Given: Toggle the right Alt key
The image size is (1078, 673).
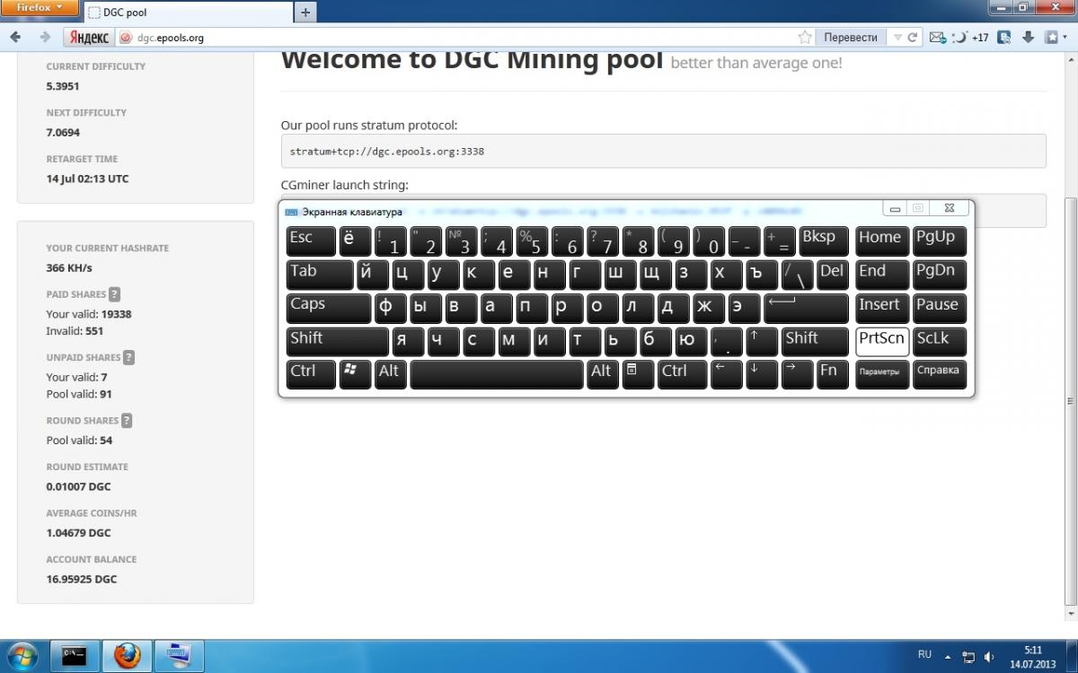Looking at the screenshot, I should click(x=603, y=373).
